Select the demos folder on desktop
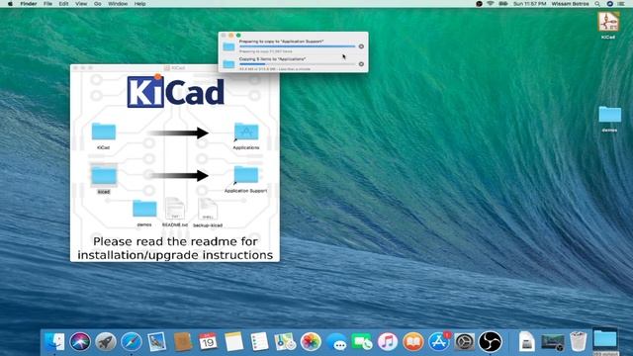The height and width of the screenshot is (356, 633). (609, 115)
